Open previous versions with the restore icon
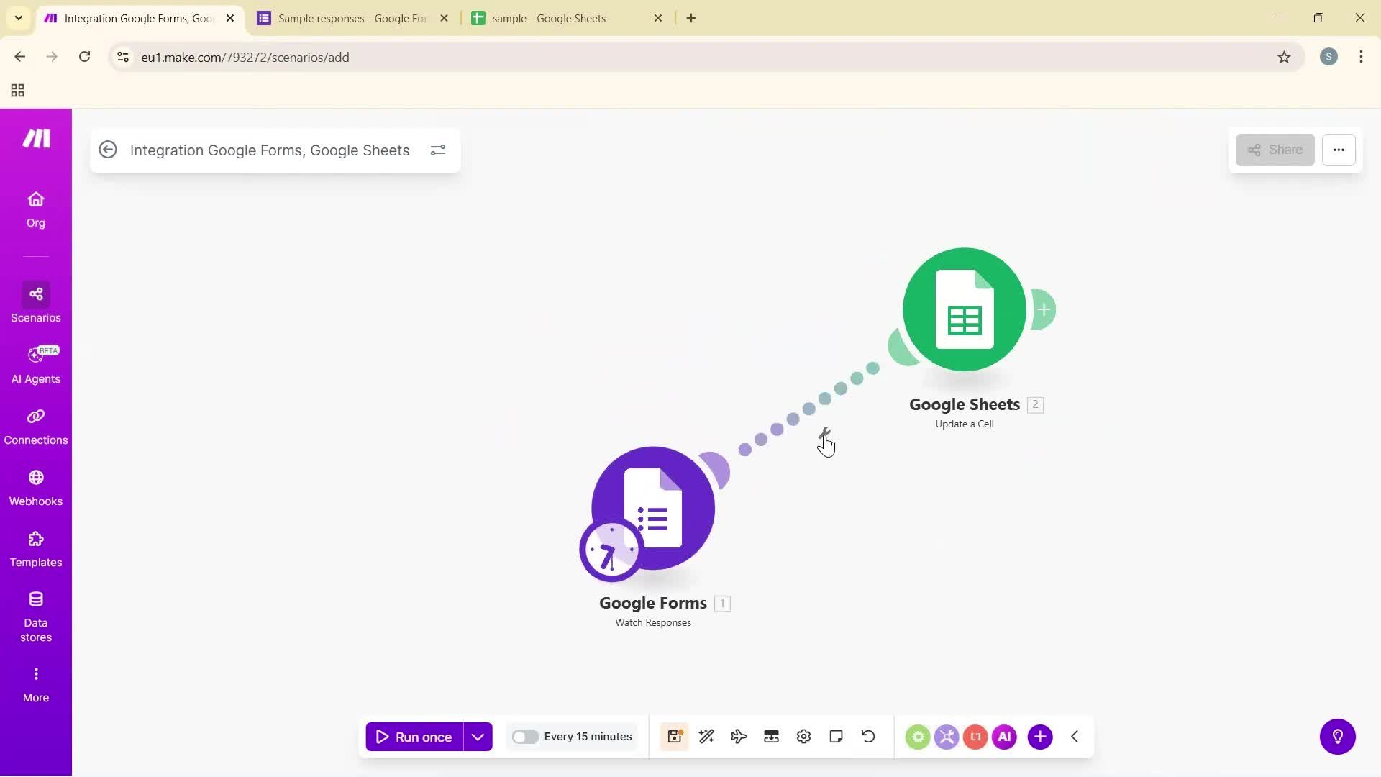This screenshot has height=777, width=1381. click(x=868, y=736)
